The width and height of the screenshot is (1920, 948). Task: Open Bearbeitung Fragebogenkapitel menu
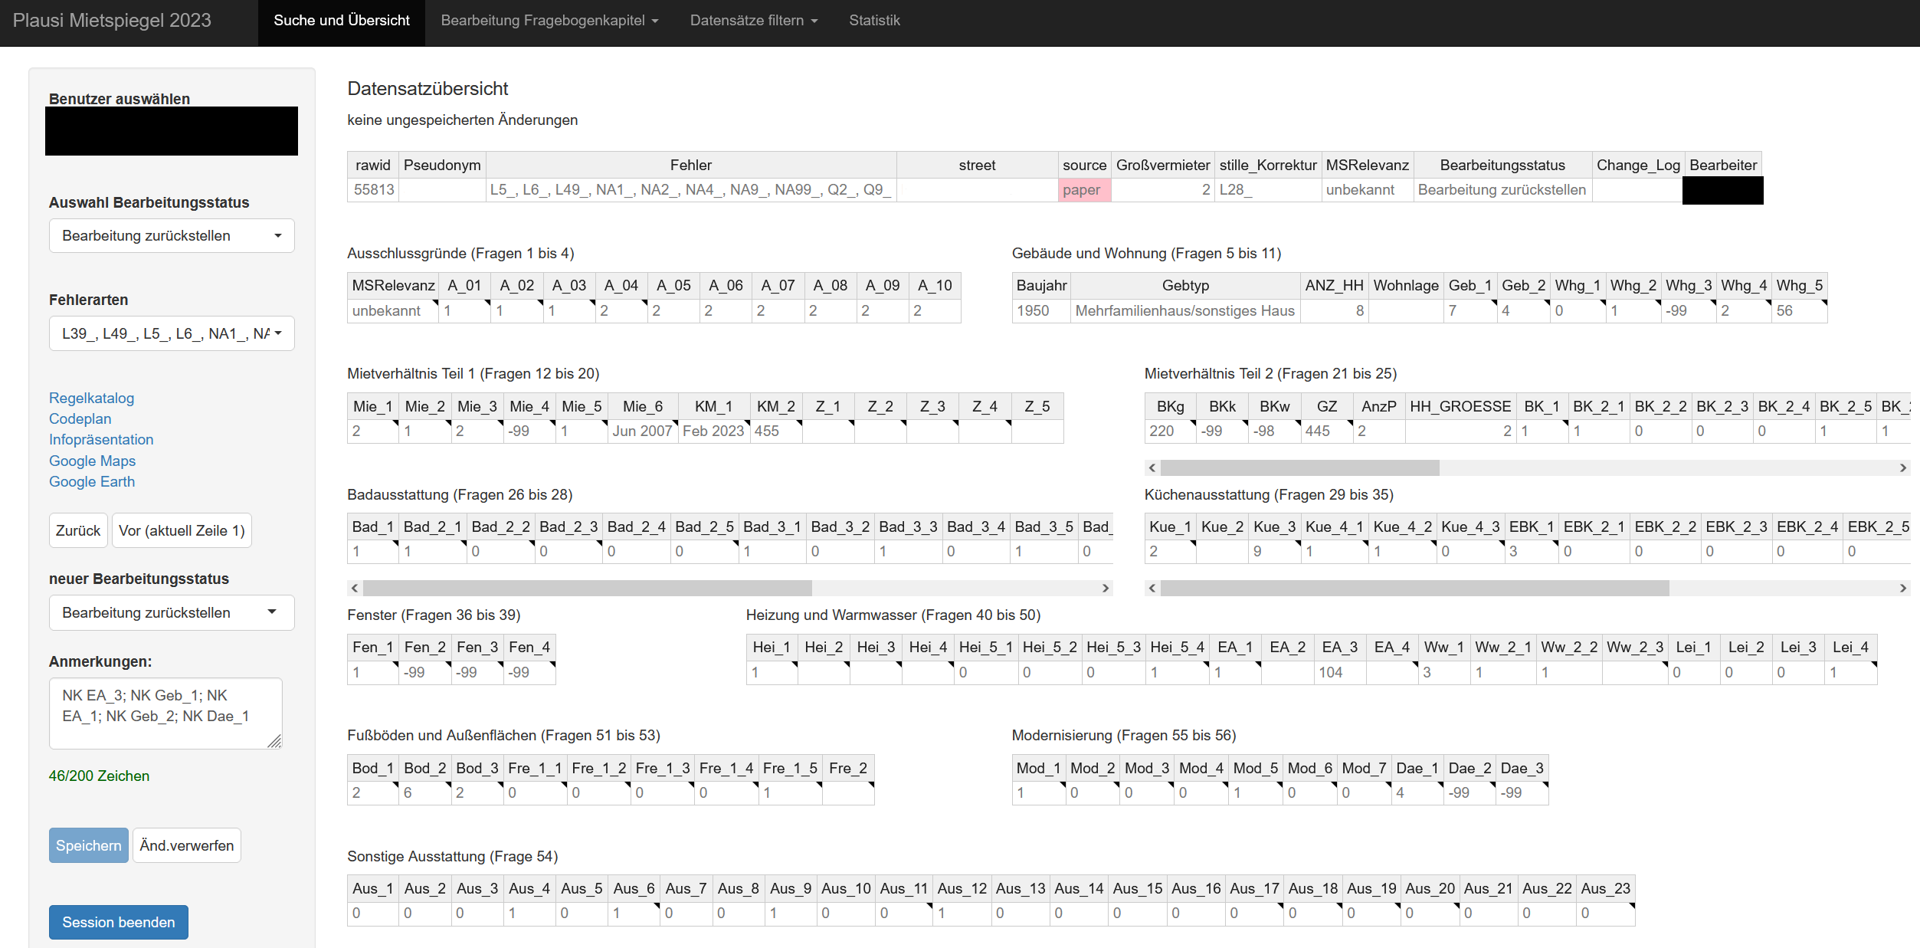pyautogui.click(x=549, y=21)
